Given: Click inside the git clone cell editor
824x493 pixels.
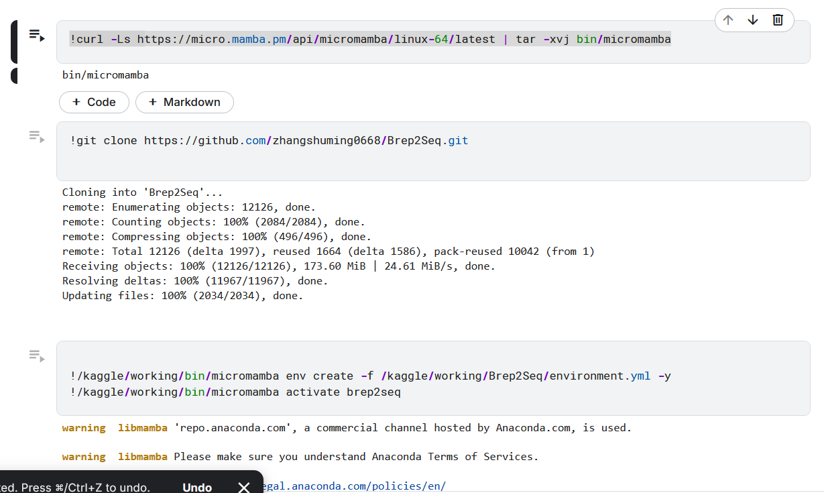Looking at the screenshot, I should [433, 151].
